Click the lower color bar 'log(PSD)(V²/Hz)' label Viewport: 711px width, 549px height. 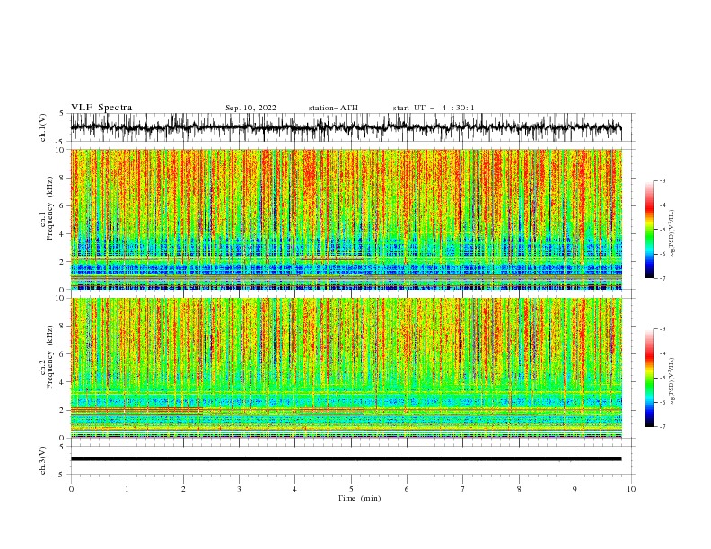pyautogui.click(x=672, y=382)
